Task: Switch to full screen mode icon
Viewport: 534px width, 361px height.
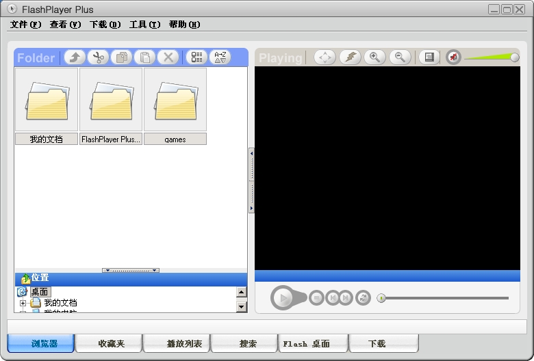Action: [x=429, y=57]
